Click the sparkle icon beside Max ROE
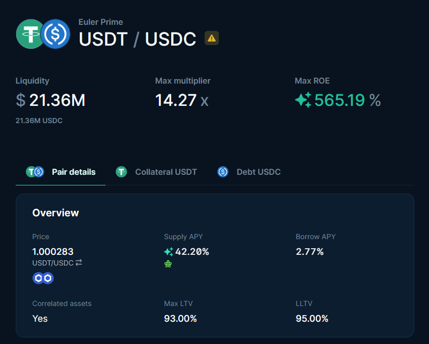The width and height of the screenshot is (429, 344). (303, 100)
